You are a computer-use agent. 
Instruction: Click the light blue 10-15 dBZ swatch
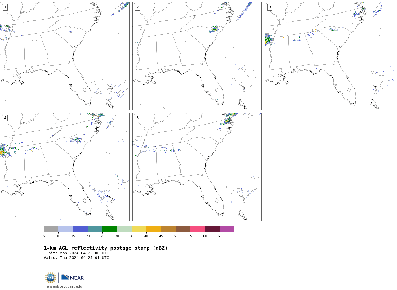tap(65, 229)
